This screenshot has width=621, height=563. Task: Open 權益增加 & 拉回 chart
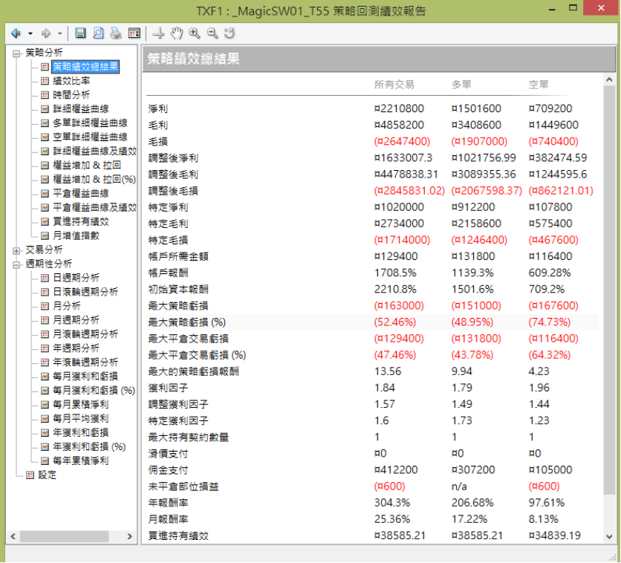pyautogui.click(x=87, y=165)
